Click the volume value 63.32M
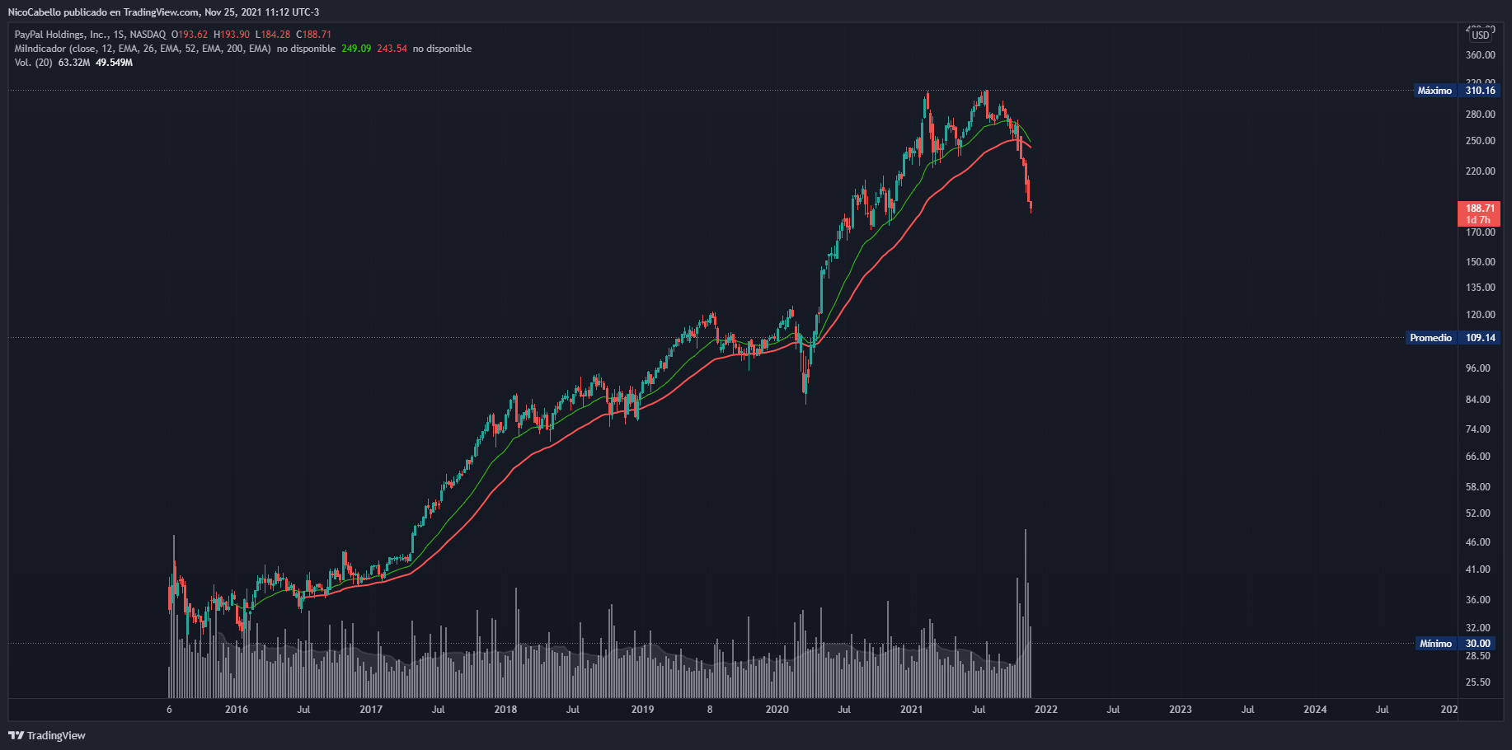 coord(74,63)
